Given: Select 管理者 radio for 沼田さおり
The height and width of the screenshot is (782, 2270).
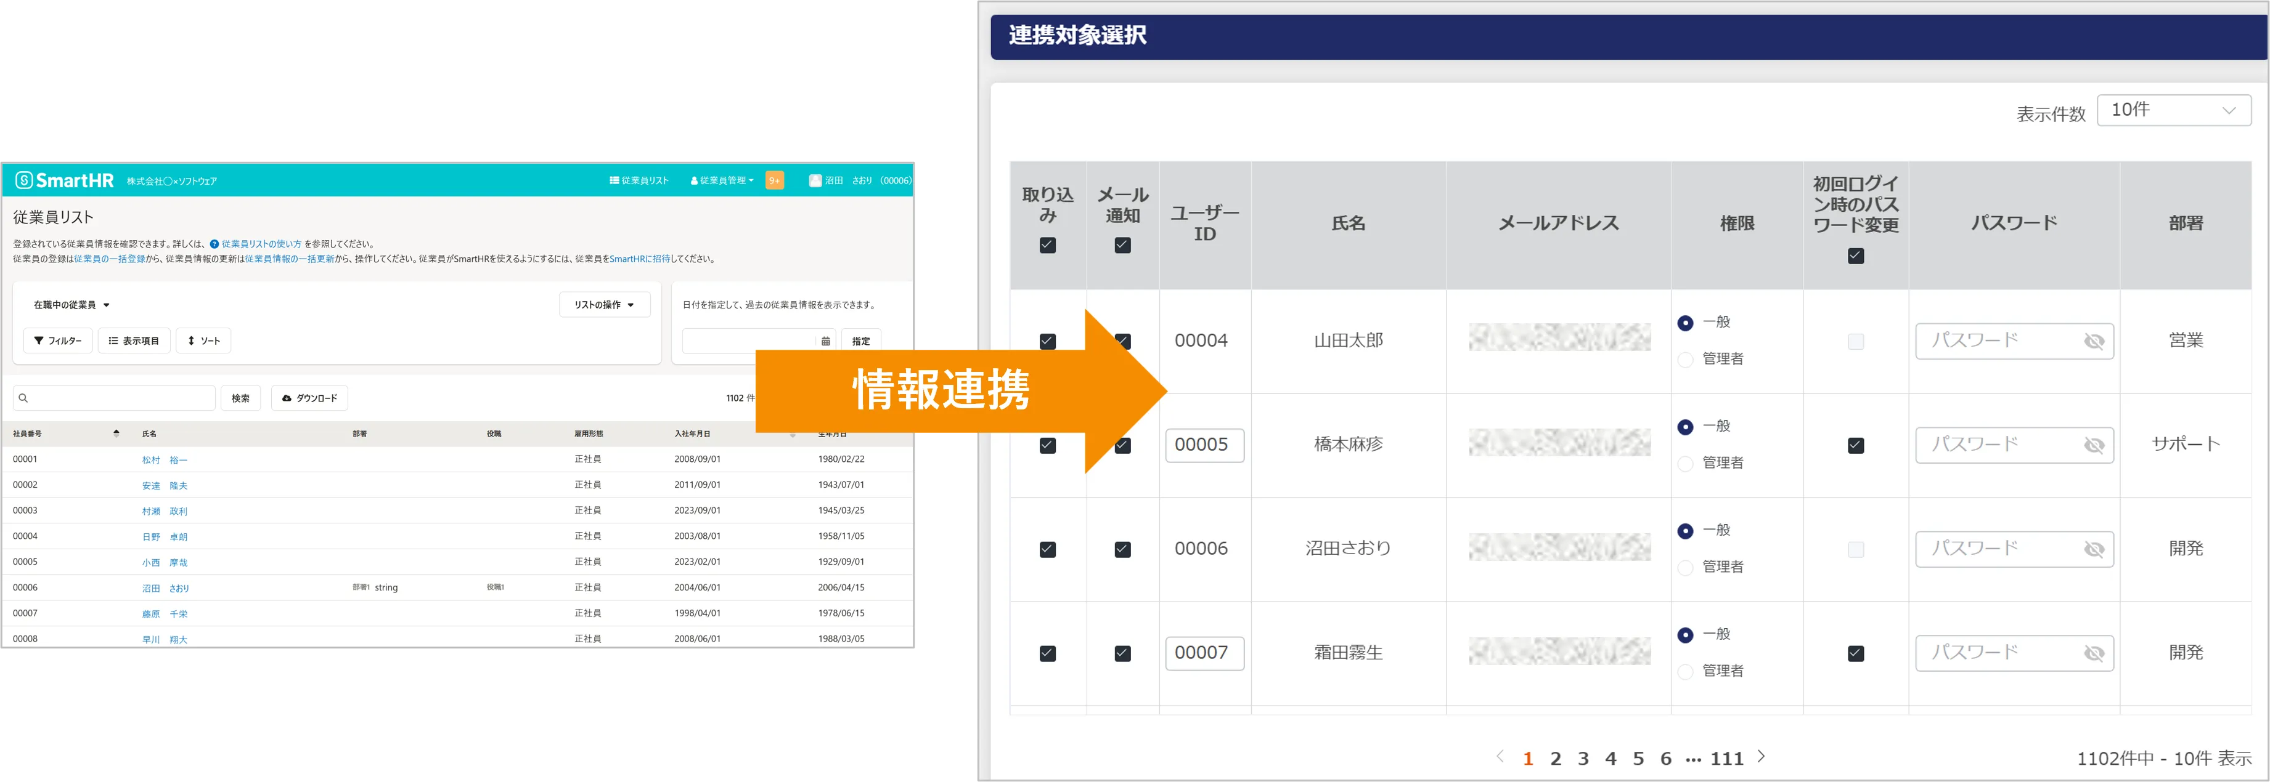Looking at the screenshot, I should tap(1685, 567).
